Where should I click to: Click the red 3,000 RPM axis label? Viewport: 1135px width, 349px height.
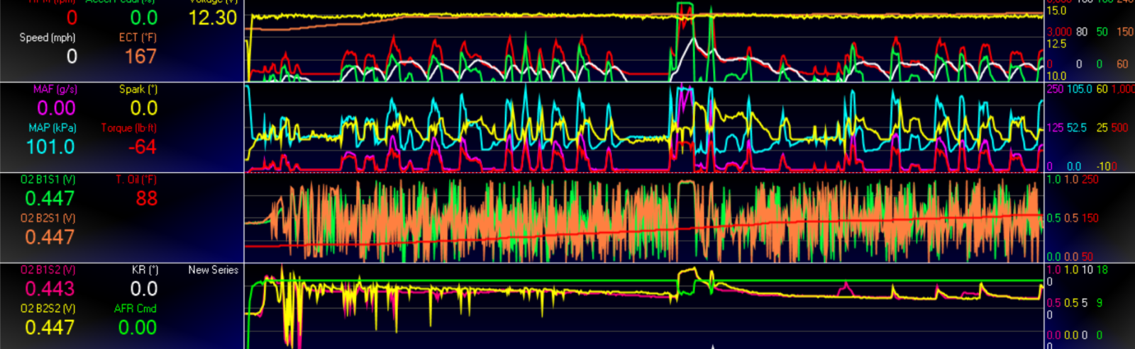pyautogui.click(x=1059, y=32)
